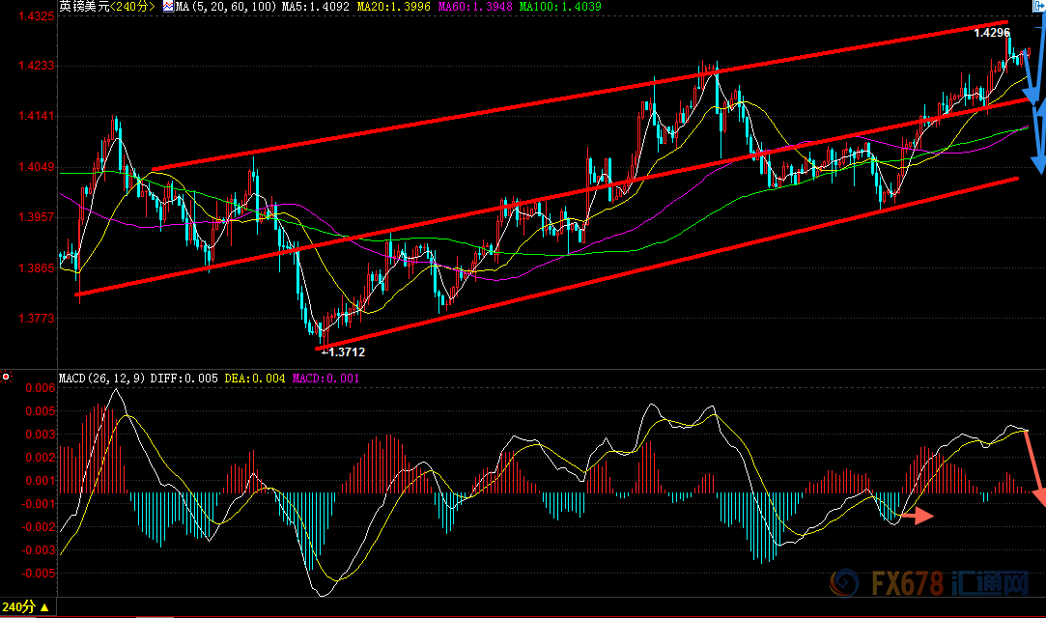
Task: Click the red sun icon beside MACD panel
Action: (6, 378)
